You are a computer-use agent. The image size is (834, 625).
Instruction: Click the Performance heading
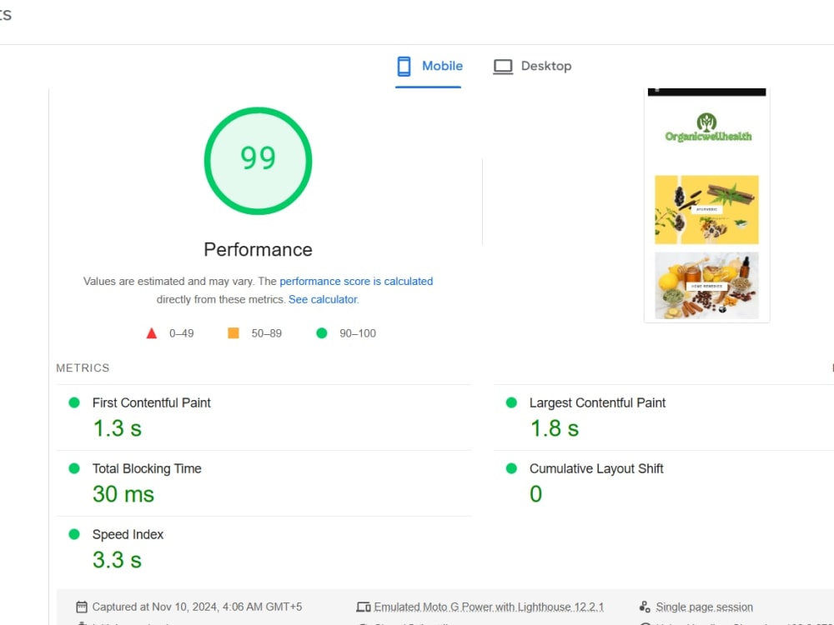point(258,250)
